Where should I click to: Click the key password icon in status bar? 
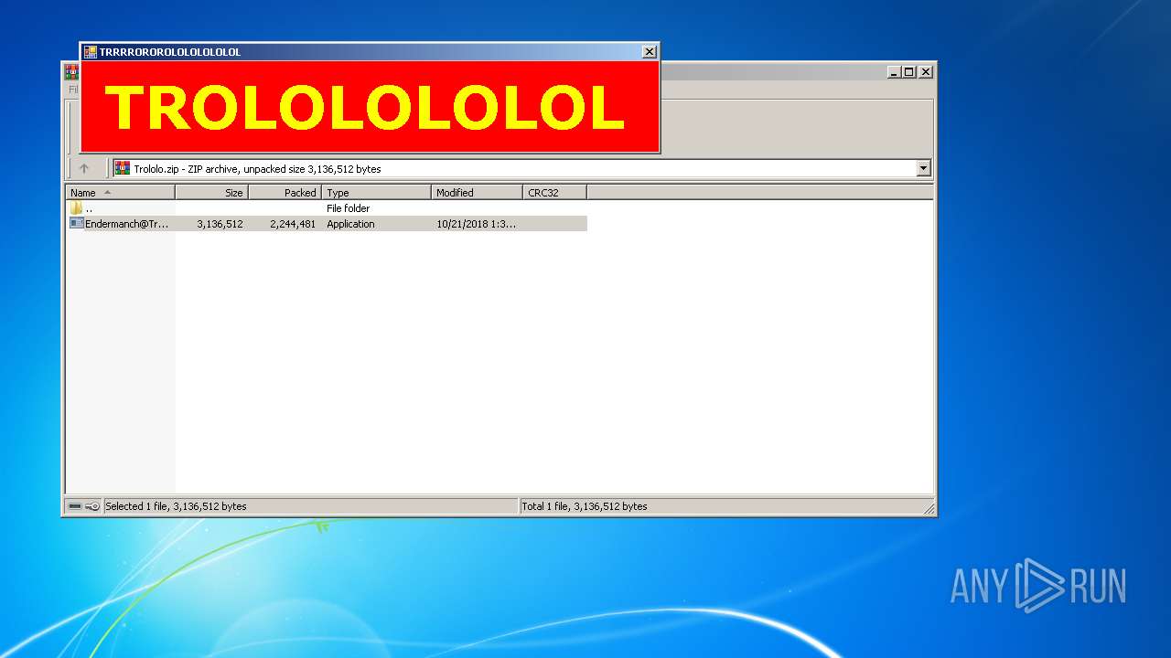pyautogui.click(x=92, y=506)
